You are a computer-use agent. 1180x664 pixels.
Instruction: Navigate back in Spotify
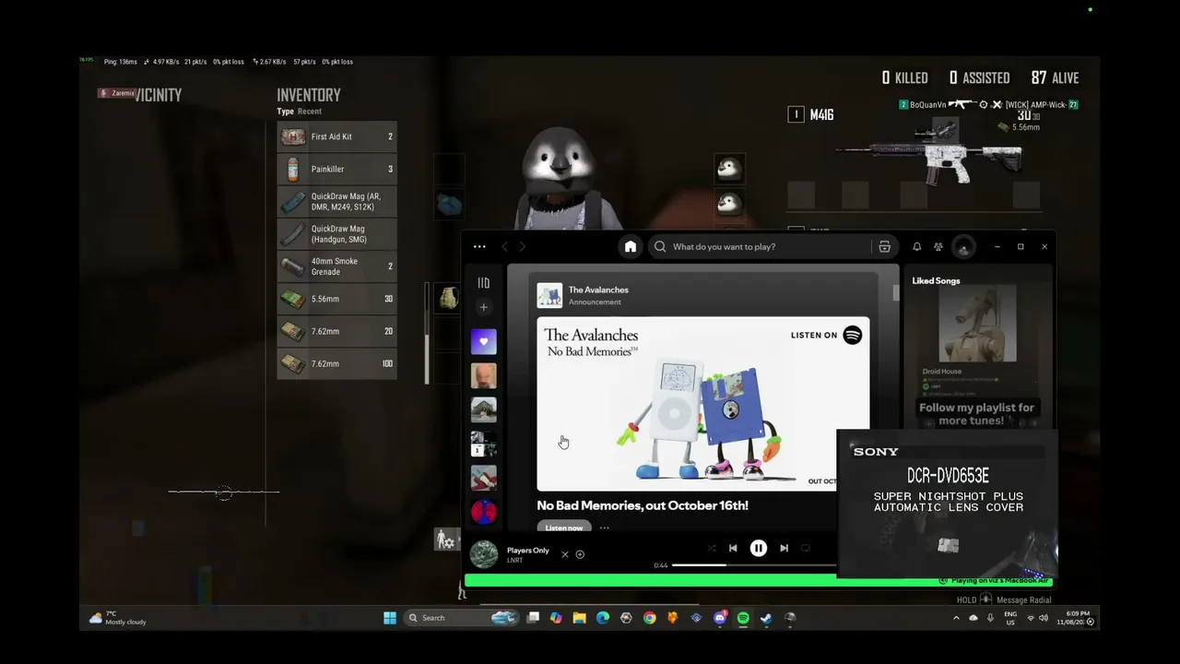click(x=504, y=246)
